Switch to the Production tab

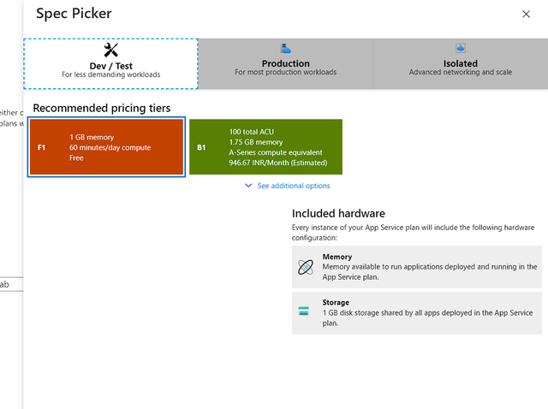point(285,63)
